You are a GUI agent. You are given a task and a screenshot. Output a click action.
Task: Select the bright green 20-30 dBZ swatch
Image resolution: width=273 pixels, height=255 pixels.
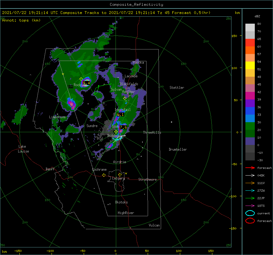pos(250,126)
